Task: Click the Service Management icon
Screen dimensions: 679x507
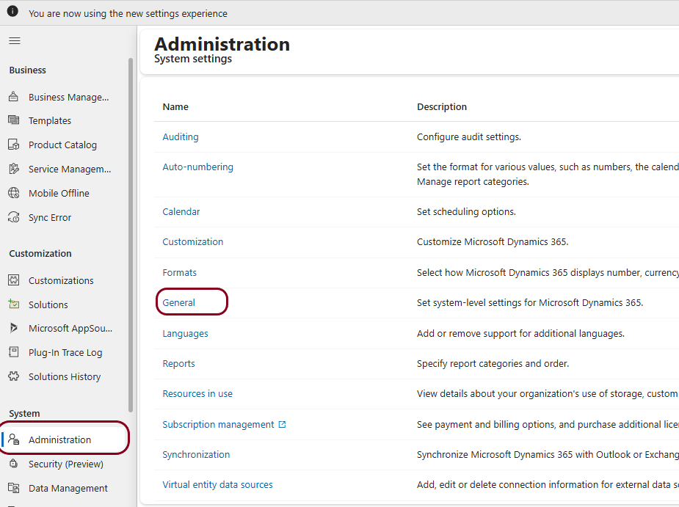Action: (13, 169)
